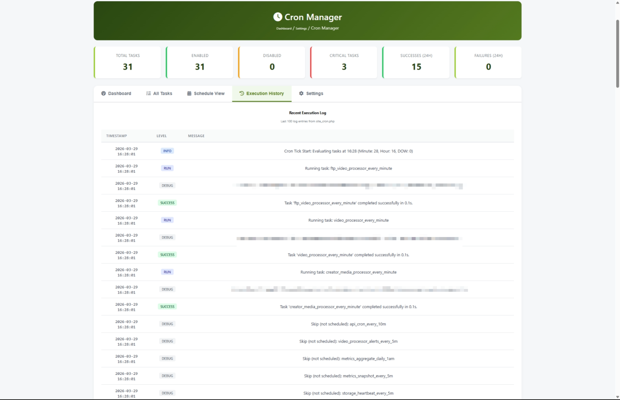Click the calendar icon on Schedule View
This screenshot has width=620, height=400.
[189, 94]
